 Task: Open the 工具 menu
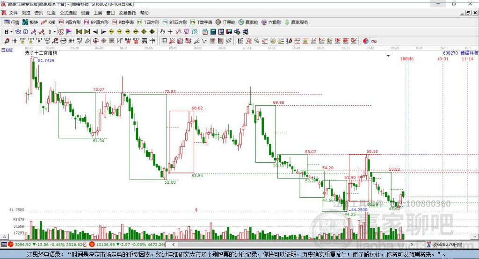click(x=98, y=13)
